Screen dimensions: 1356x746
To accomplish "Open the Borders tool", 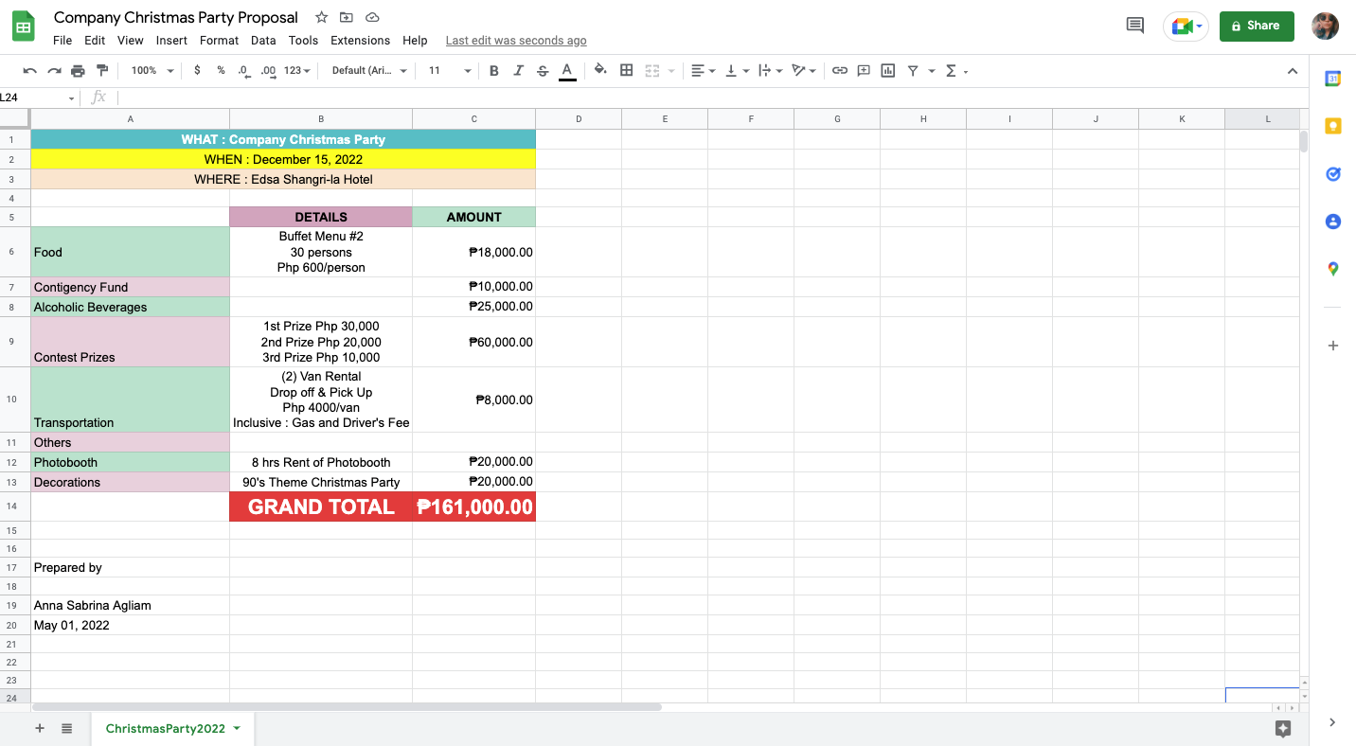I will pyautogui.click(x=626, y=71).
